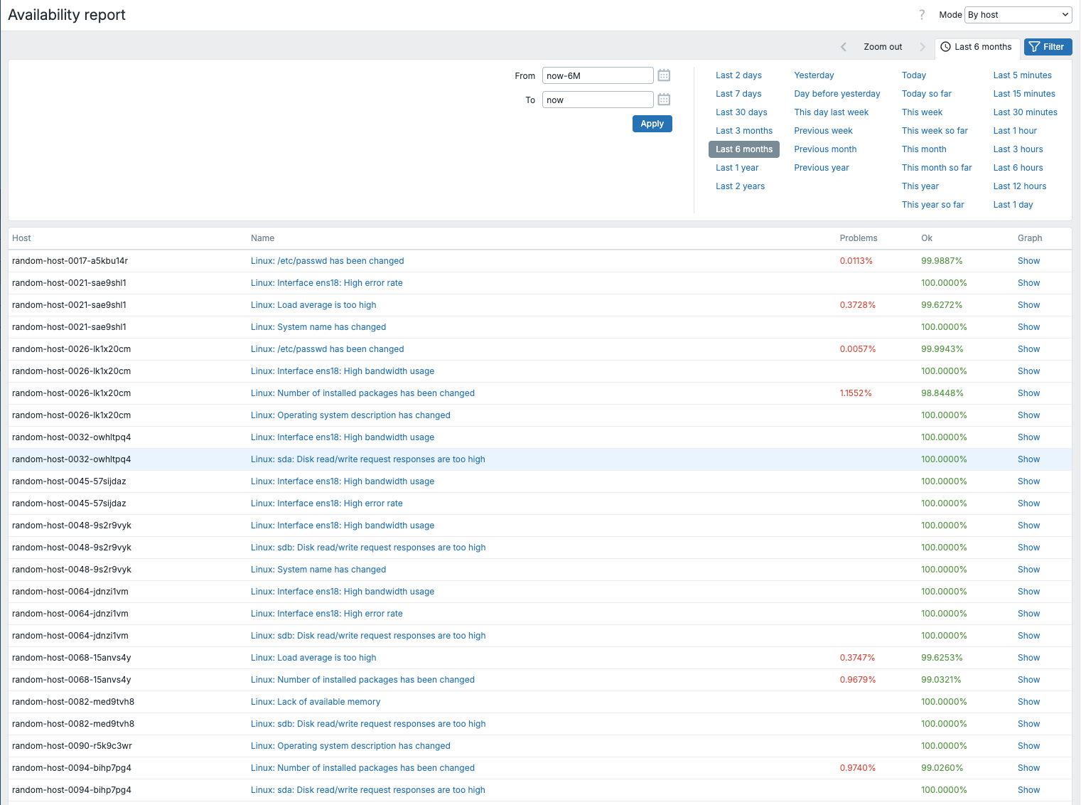The image size is (1081, 805).
Task: Select the Yesterday time preset
Action: point(814,75)
